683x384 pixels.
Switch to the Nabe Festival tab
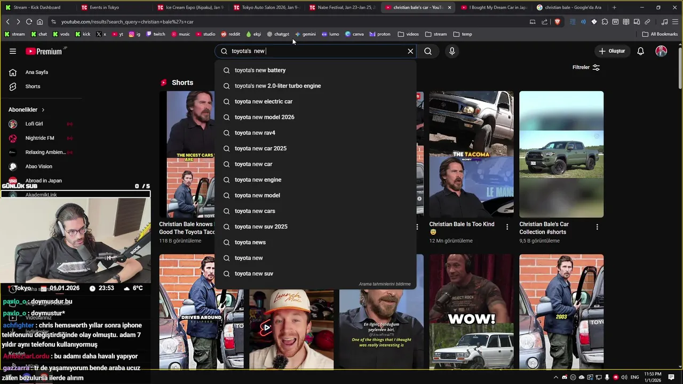point(341,7)
